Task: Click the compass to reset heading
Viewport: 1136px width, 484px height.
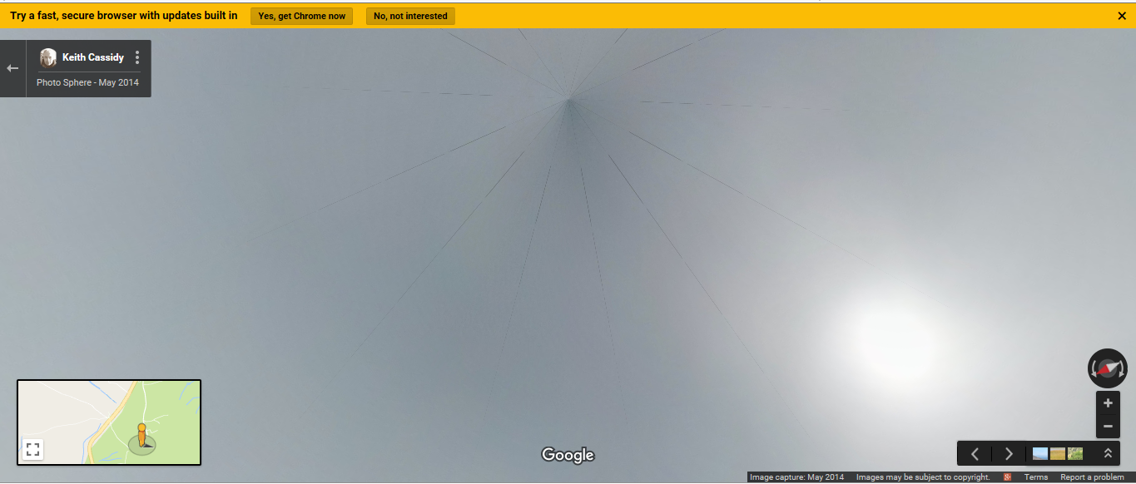Action: point(1107,368)
